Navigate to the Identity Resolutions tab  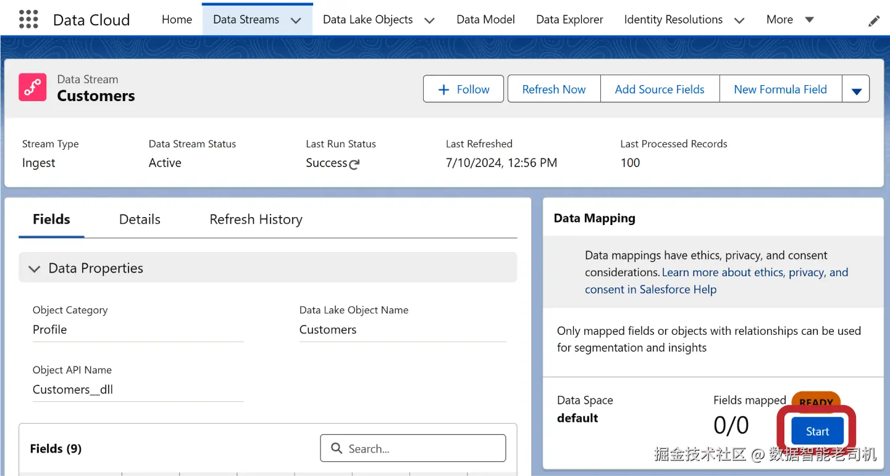[673, 20]
